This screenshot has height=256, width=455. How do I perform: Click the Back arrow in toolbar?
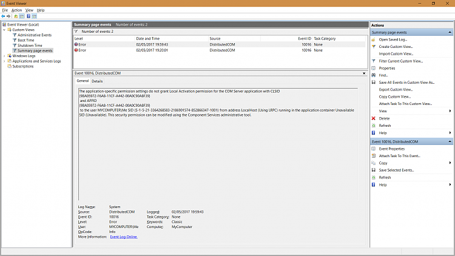(4, 16)
